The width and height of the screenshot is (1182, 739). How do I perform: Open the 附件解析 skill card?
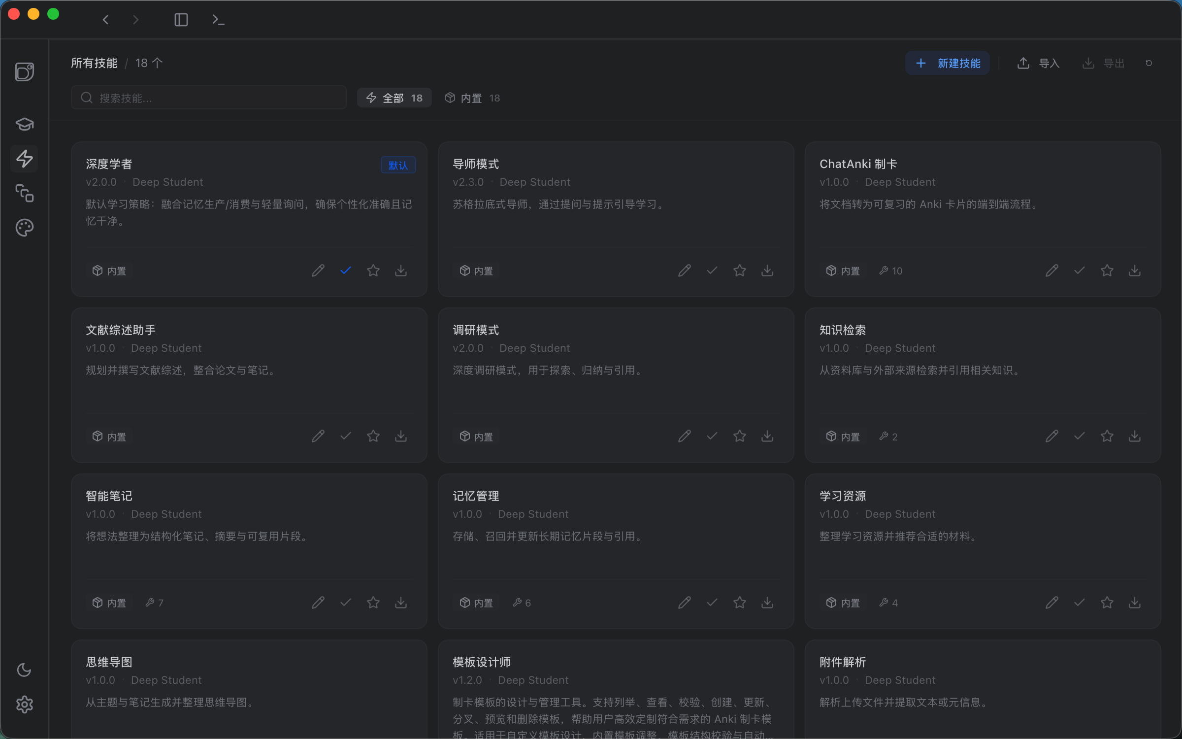click(x=983, y=690)
